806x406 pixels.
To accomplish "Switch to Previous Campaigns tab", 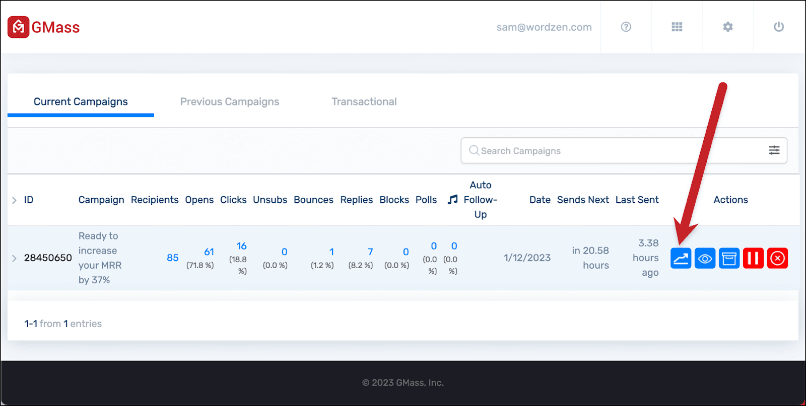I will pos(230,102).
